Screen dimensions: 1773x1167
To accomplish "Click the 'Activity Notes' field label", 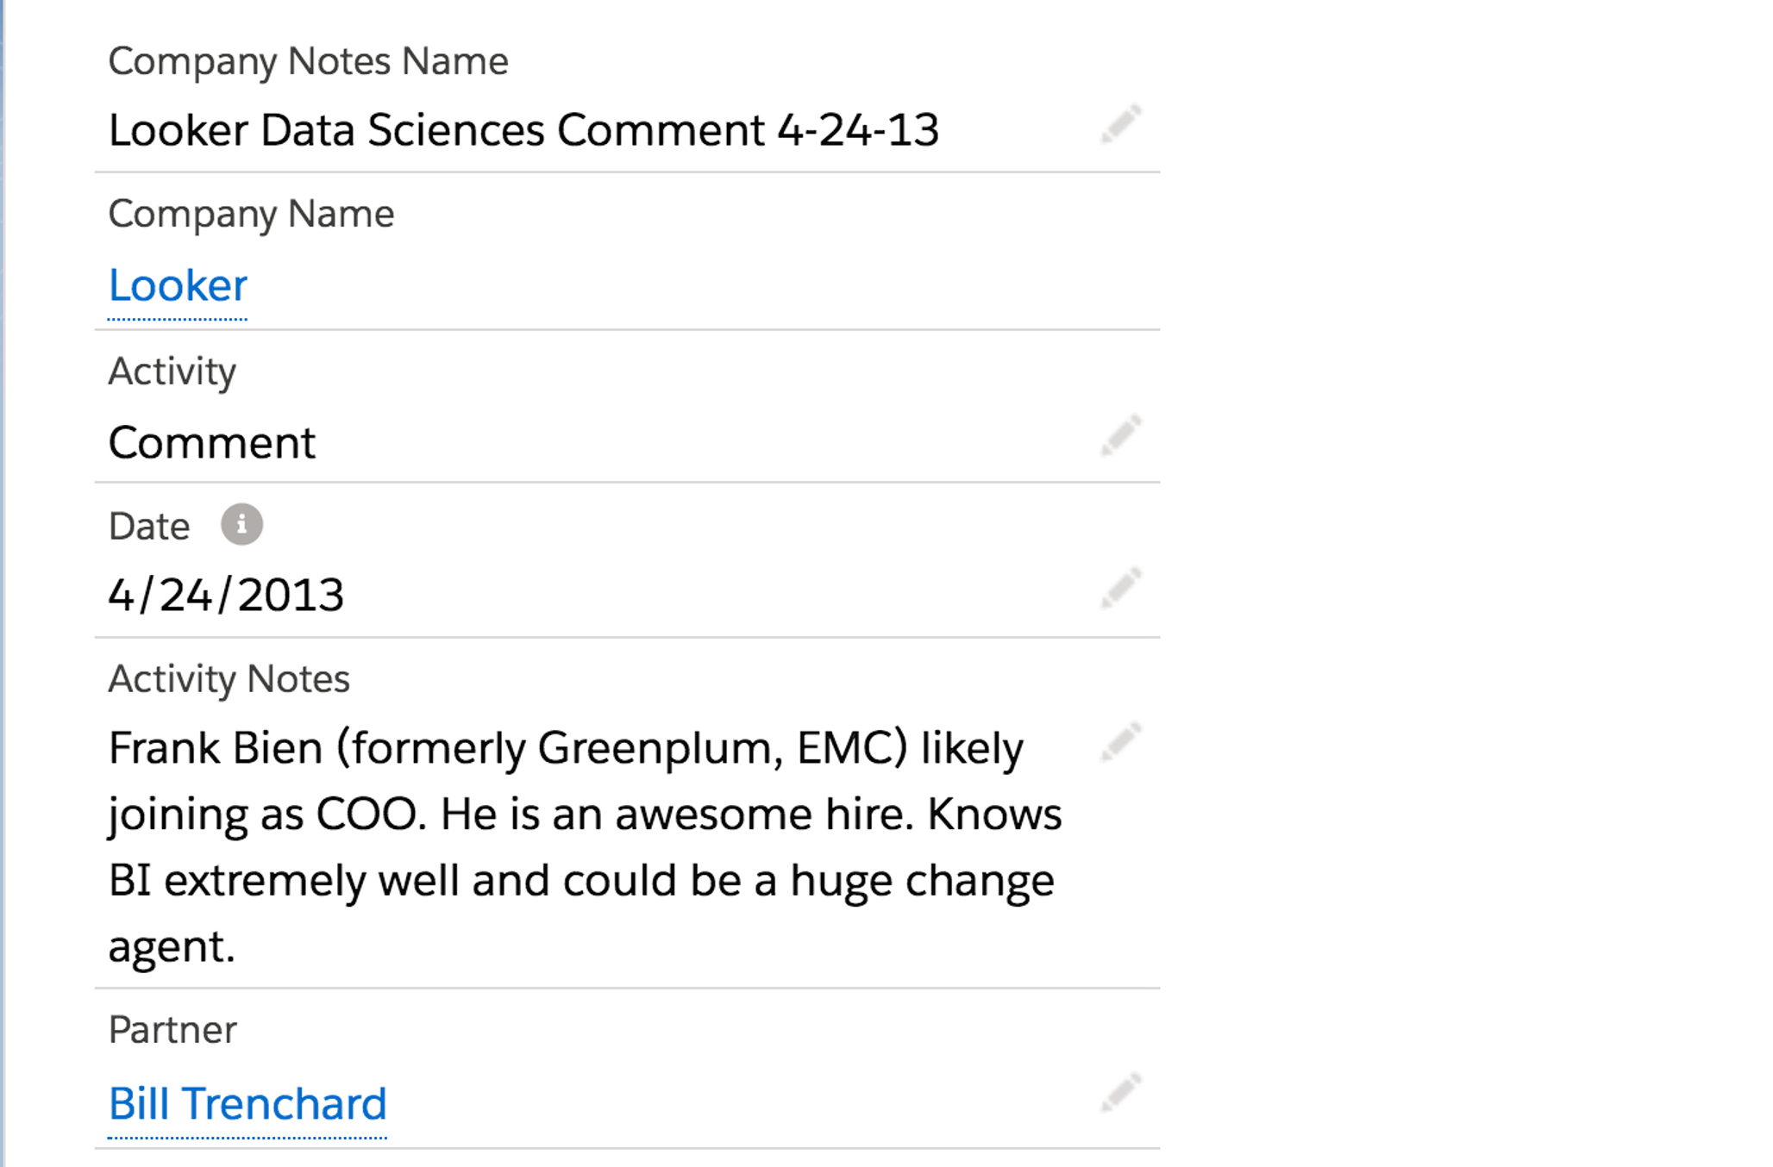I will point(229,679).
